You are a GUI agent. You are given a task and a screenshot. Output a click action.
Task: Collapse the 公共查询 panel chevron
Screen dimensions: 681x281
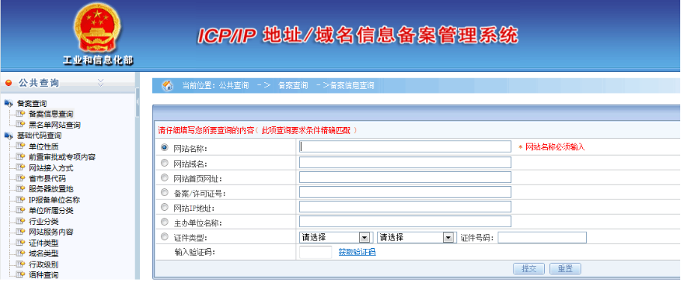(x=101, y=82)
